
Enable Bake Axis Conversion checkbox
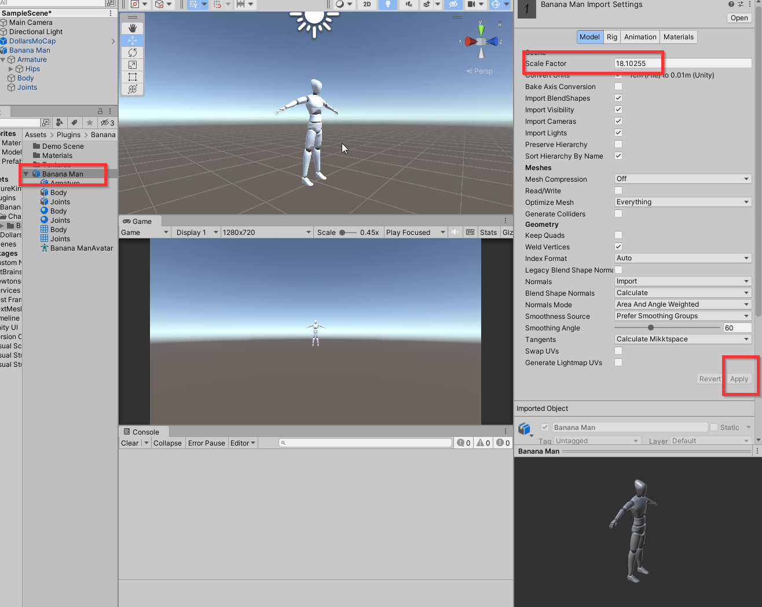[x=618, y=86]
